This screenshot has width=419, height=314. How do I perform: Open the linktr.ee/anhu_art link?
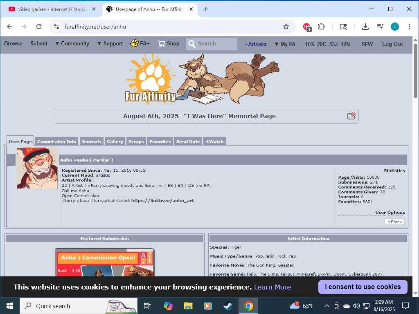coord(162,200)
